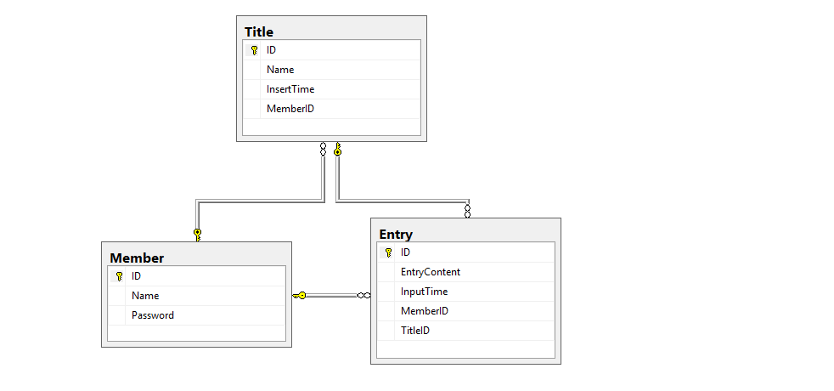
Task: Click the Name column in Title table
Action: [x=280, y=70]
